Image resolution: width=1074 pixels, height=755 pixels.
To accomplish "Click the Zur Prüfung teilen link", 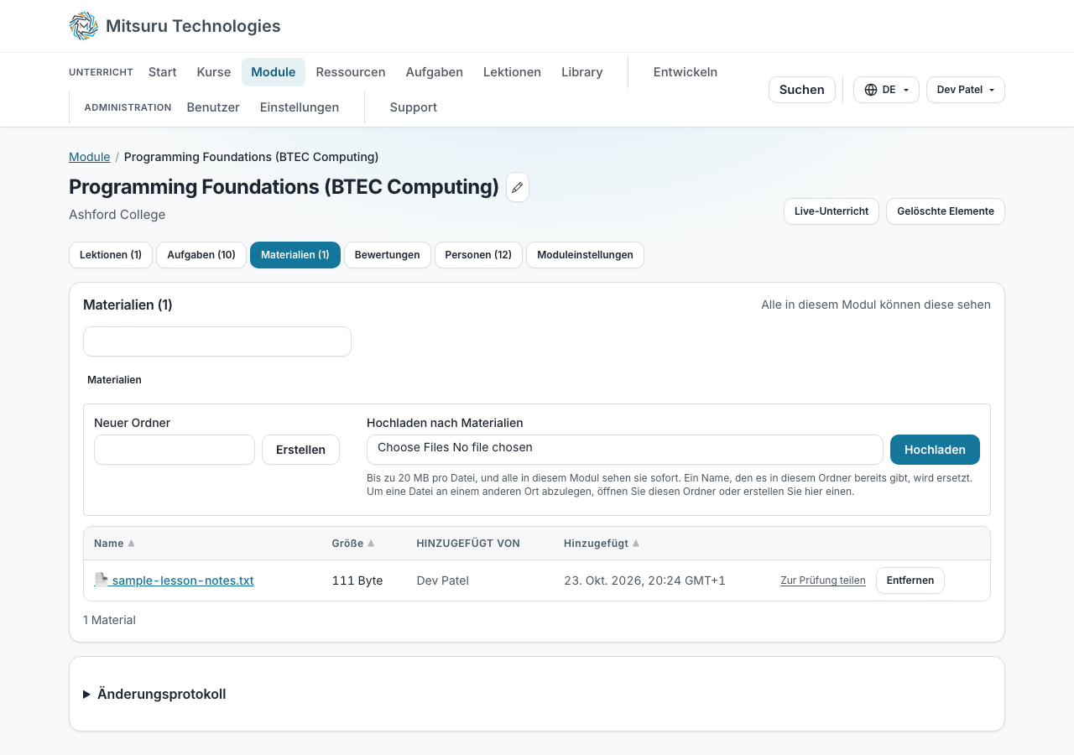I will coord(823,581).
